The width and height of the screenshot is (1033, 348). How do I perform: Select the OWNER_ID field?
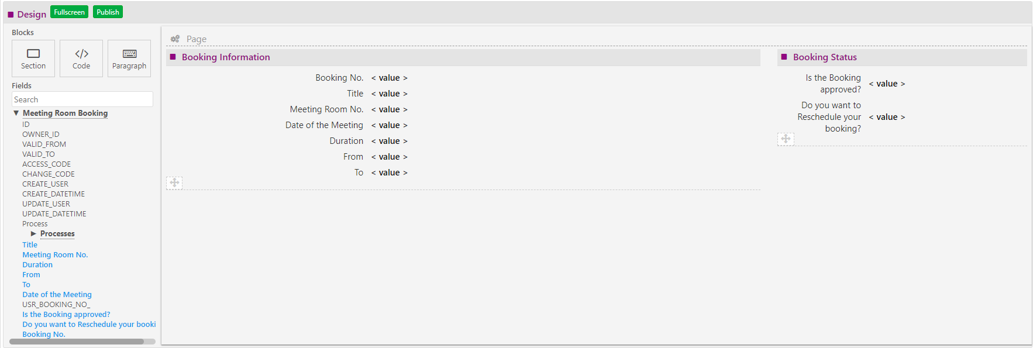tap(40, 134)
